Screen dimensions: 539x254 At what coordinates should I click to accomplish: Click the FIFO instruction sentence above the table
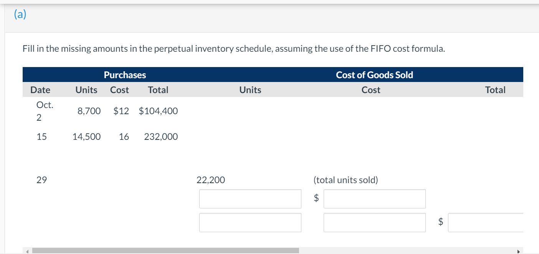click(233, 49)
